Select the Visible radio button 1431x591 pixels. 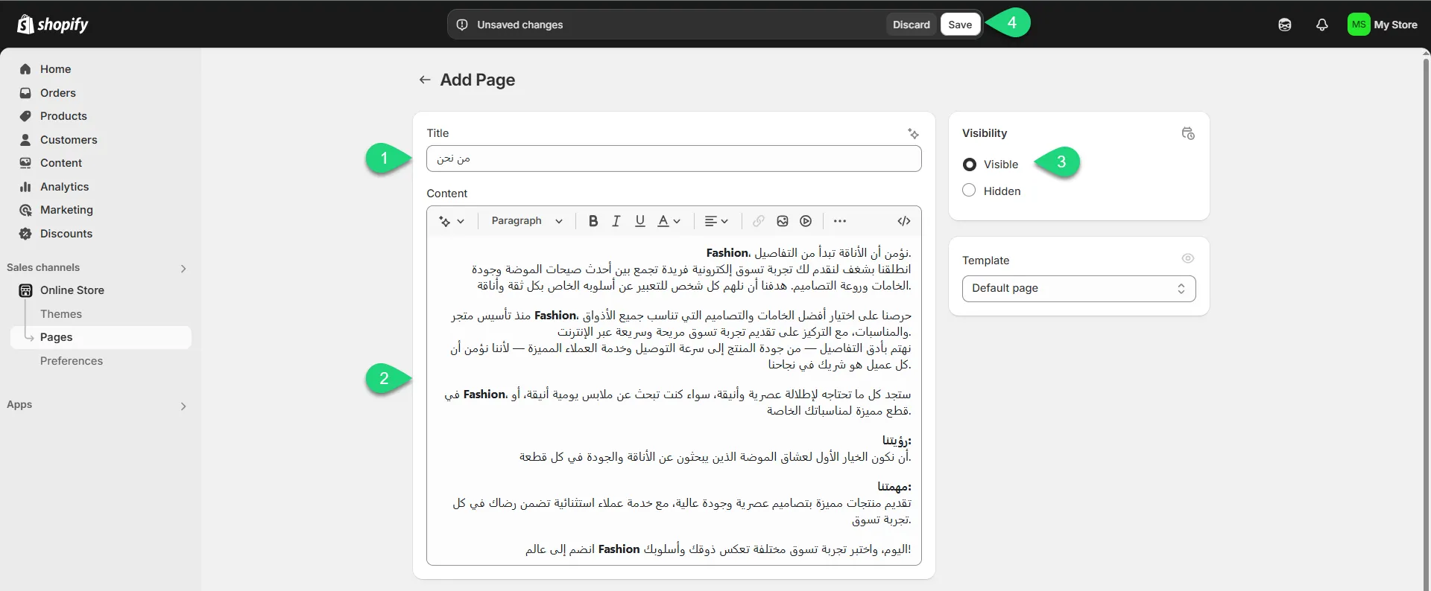click(970, 164)
